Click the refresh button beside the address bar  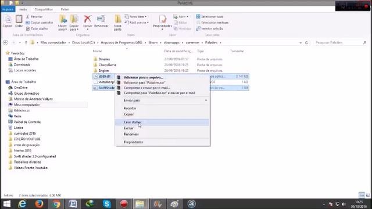(x=306, y=42)
